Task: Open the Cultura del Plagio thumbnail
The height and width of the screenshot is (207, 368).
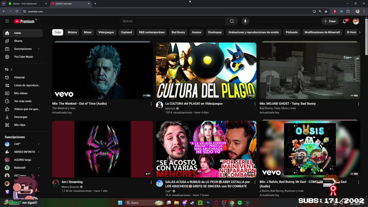Action: [206, 71]
